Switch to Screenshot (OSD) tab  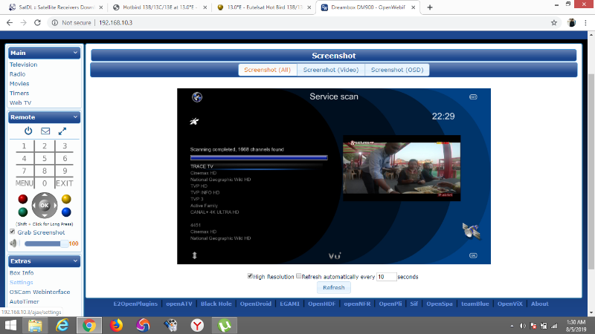coord(397,70)
